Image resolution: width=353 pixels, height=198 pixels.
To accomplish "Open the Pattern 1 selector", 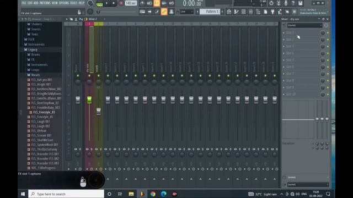I will pyautogui.click(x=210, y=12).
